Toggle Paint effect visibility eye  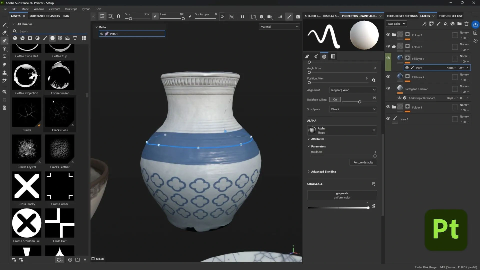point(407,68)
